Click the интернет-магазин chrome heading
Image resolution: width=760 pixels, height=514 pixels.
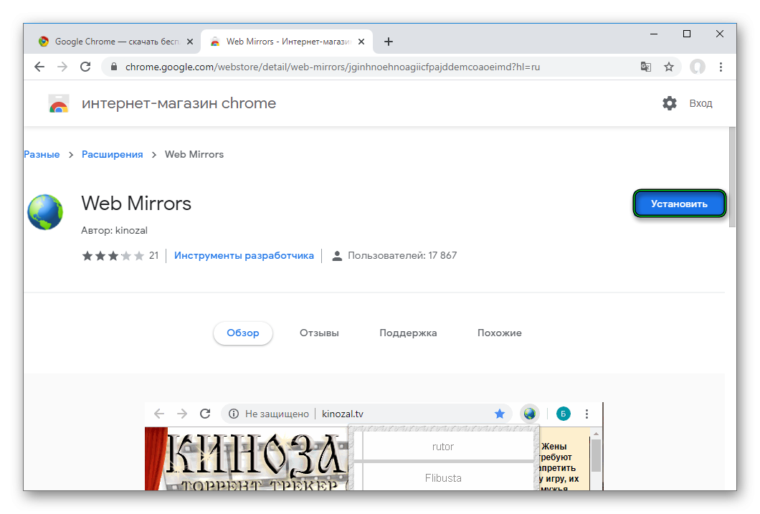(x=179, y=103)
